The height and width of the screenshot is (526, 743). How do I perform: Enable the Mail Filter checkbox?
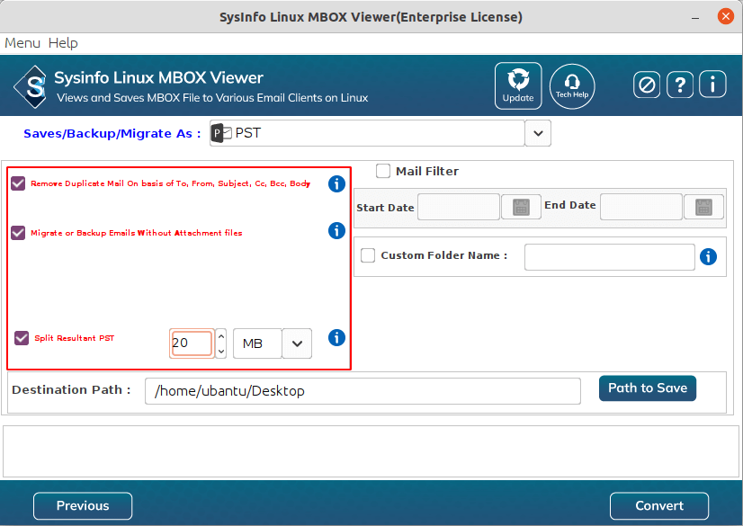[383, 171]
